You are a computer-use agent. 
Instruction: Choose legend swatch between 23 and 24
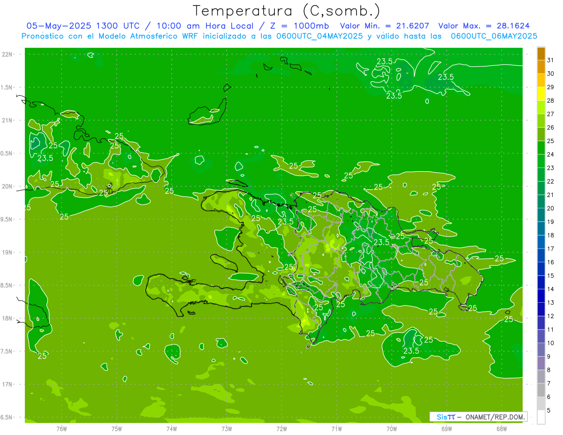coord(541,160)
